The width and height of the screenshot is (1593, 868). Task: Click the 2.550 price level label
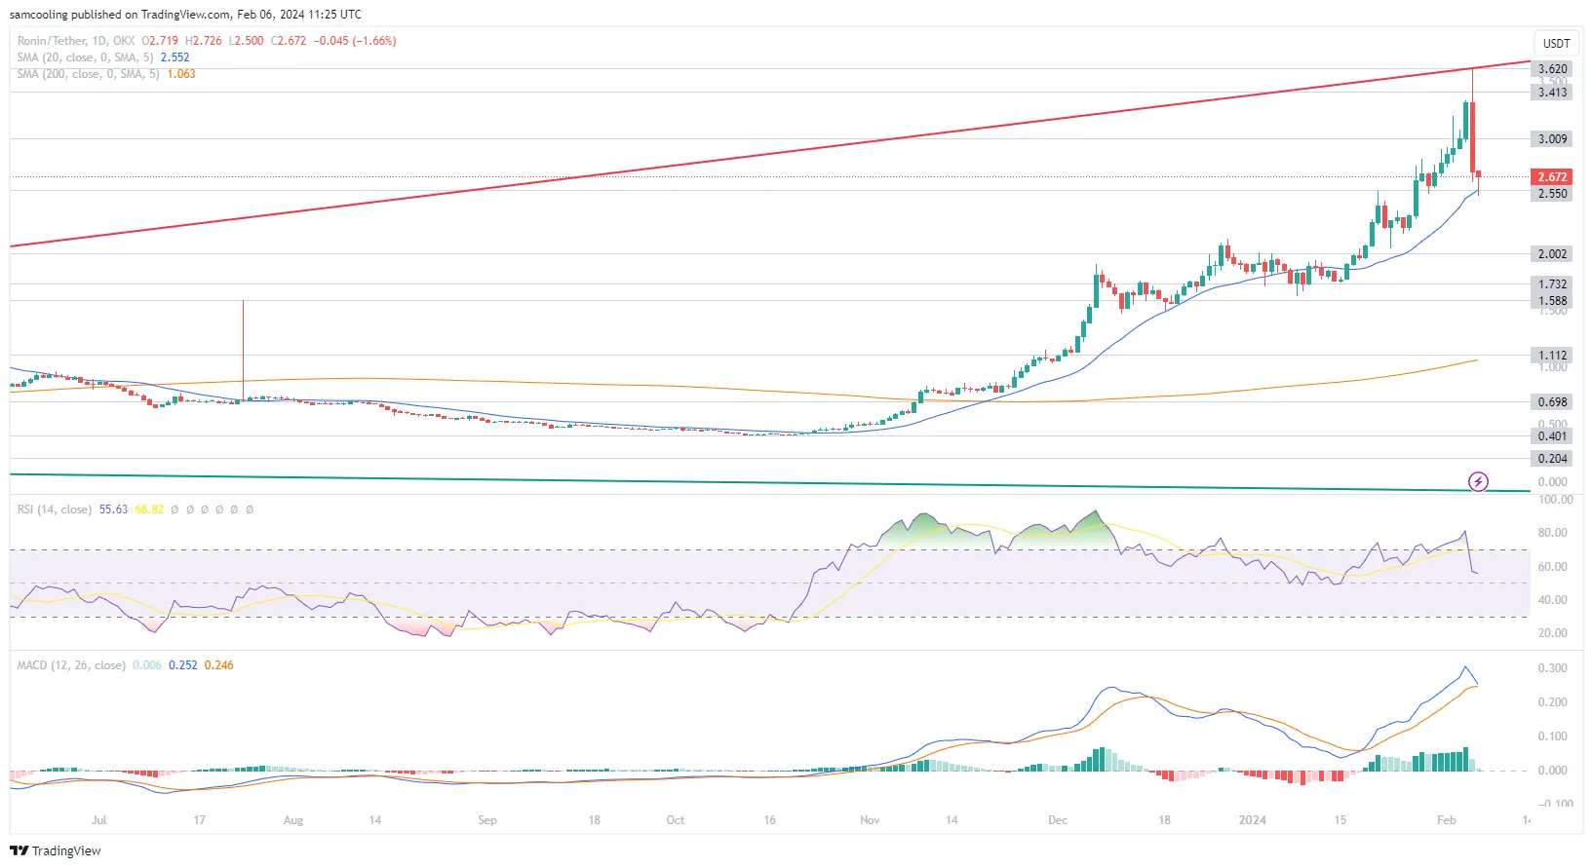click(1552, 194)
